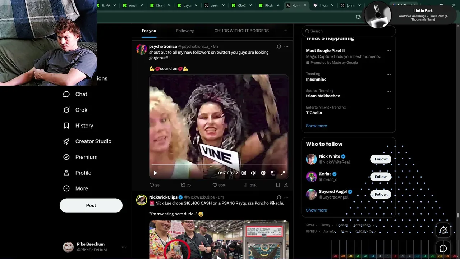
Task: Mute the video volume
Action: (x=253, y=173)
